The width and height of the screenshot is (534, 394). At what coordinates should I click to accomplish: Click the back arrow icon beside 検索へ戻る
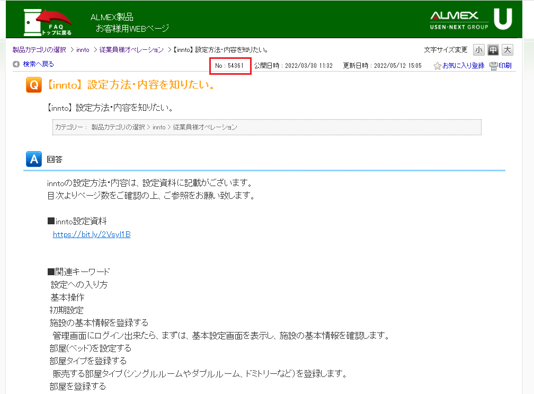click(x=16, y=64)
